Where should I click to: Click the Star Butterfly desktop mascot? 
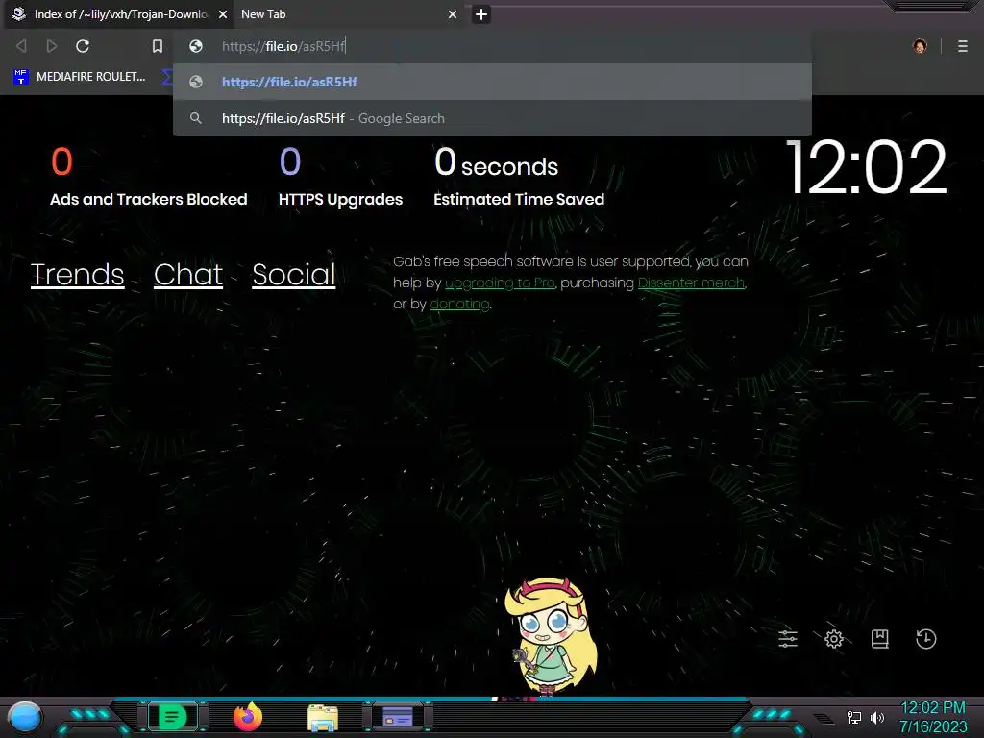tap(551, 635)
